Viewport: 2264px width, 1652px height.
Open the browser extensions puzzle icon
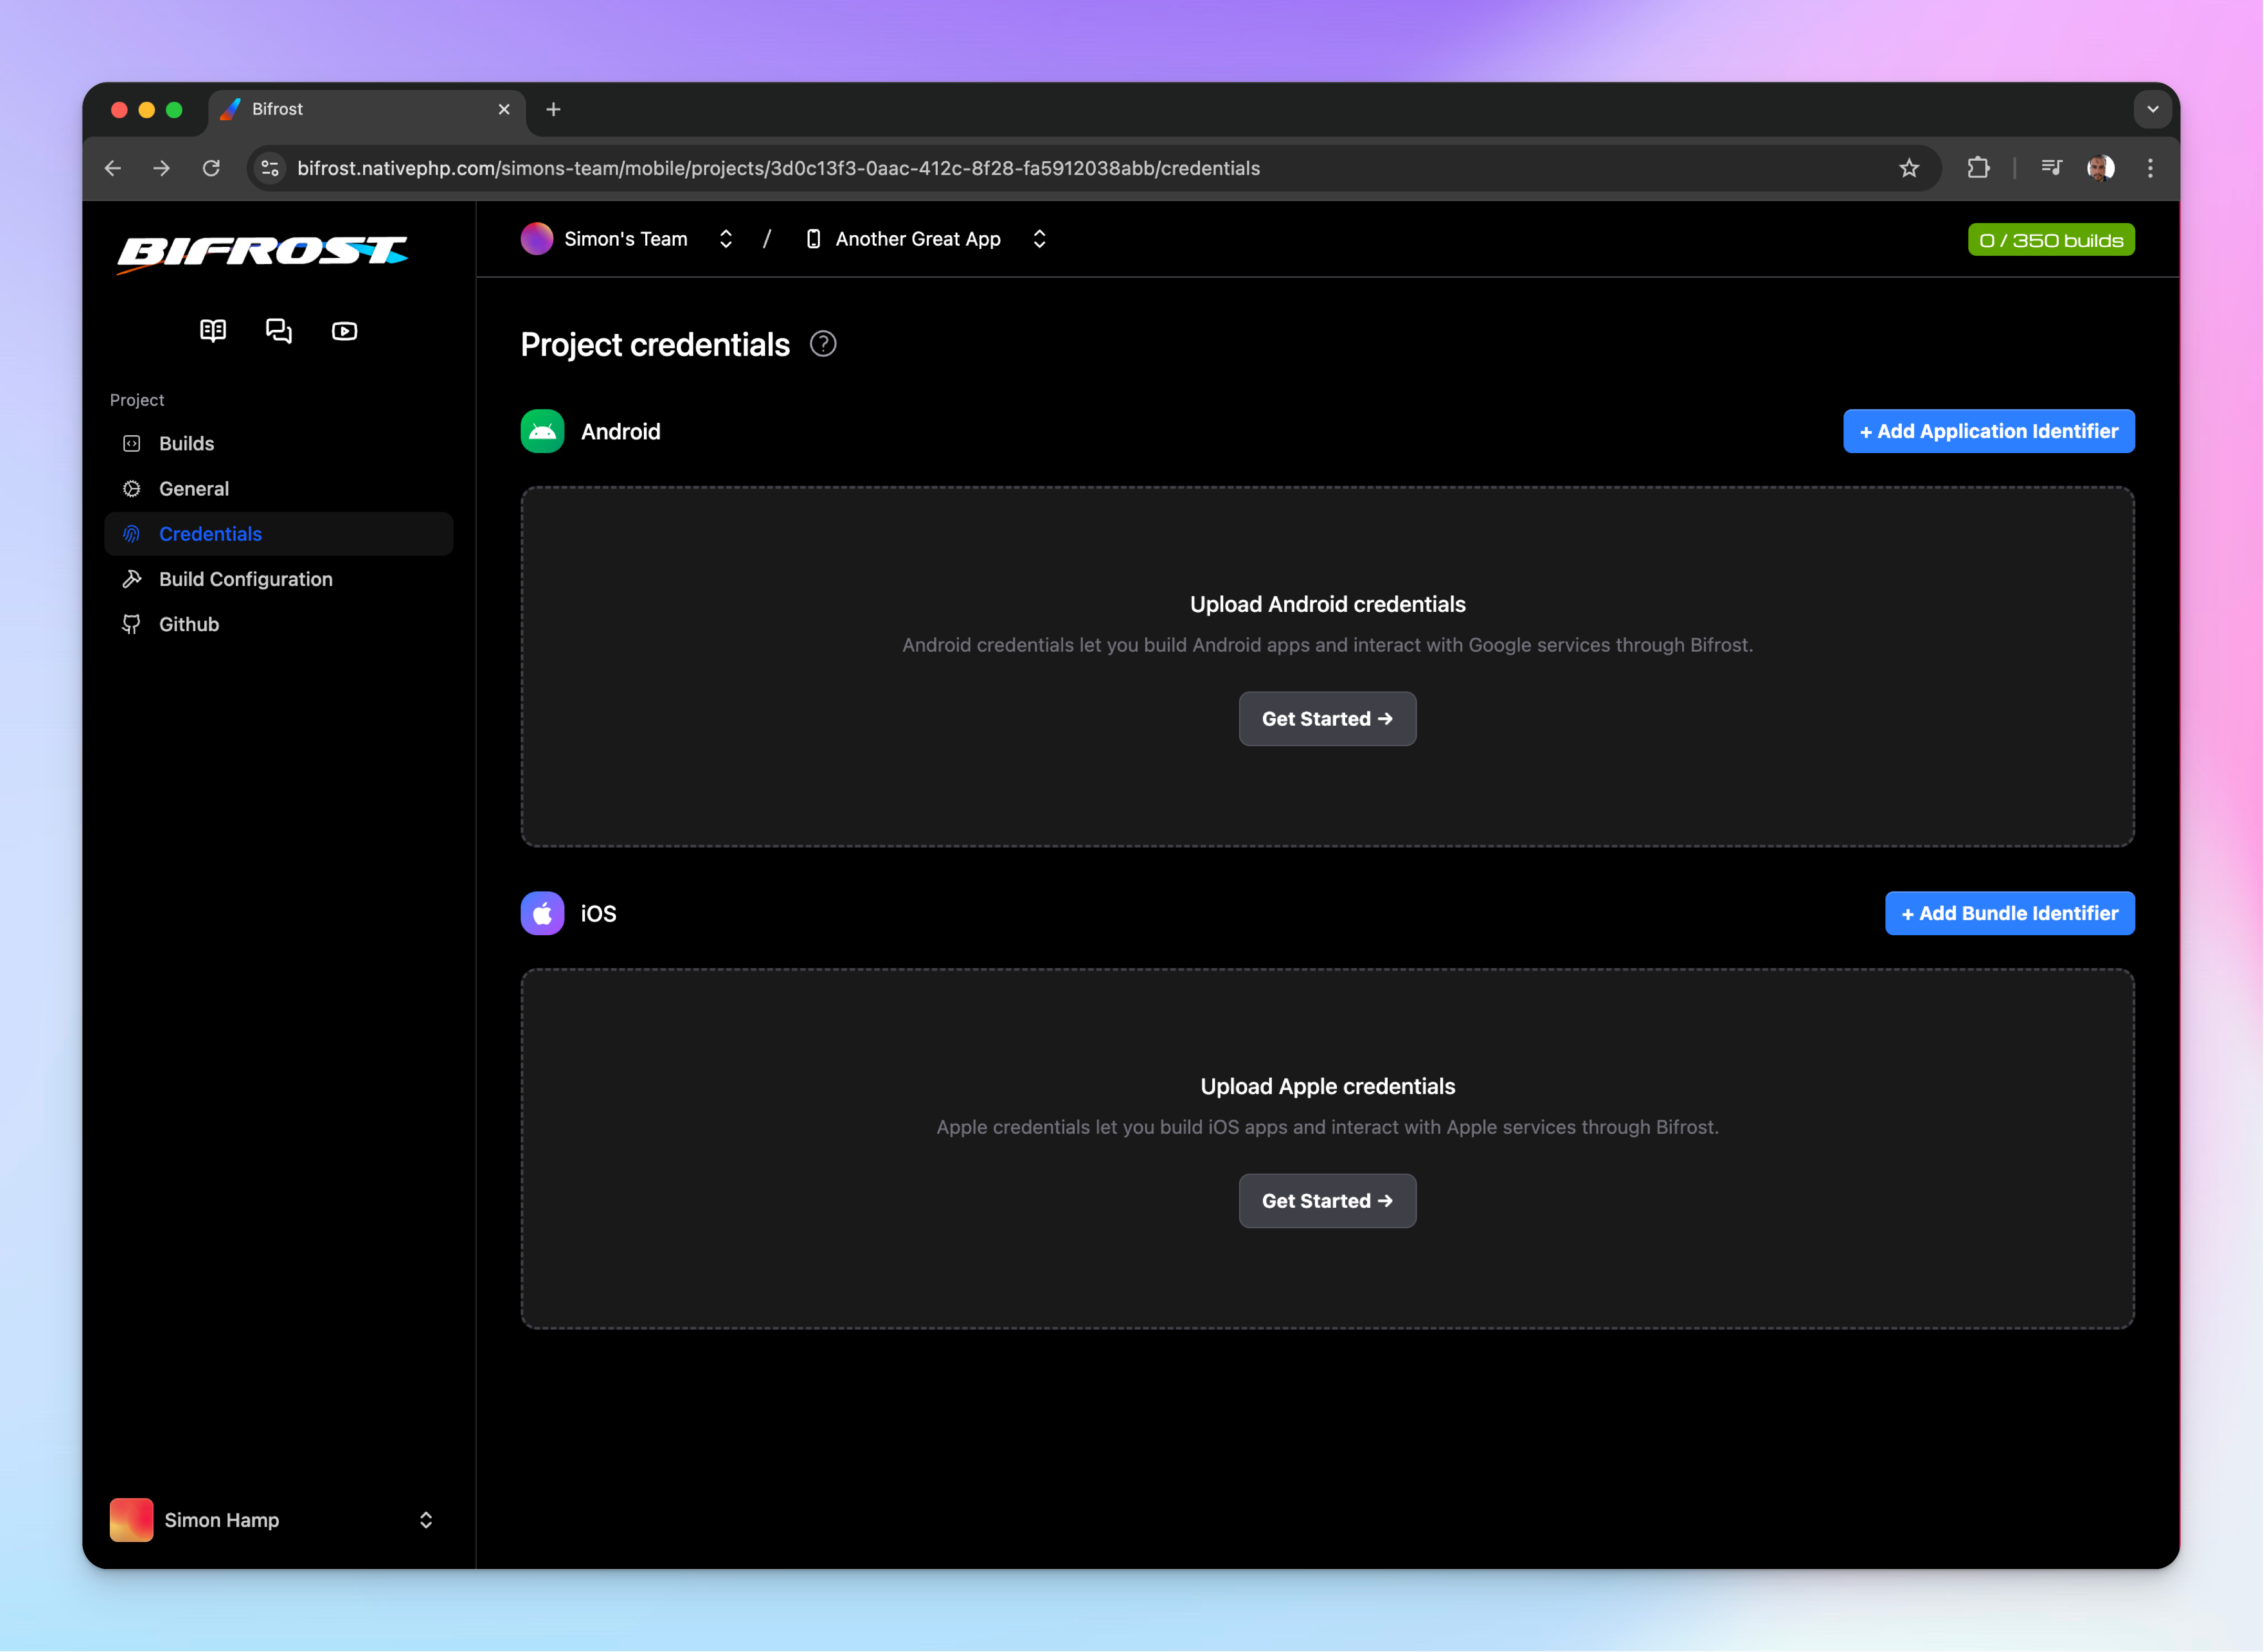click(1979, 168)
